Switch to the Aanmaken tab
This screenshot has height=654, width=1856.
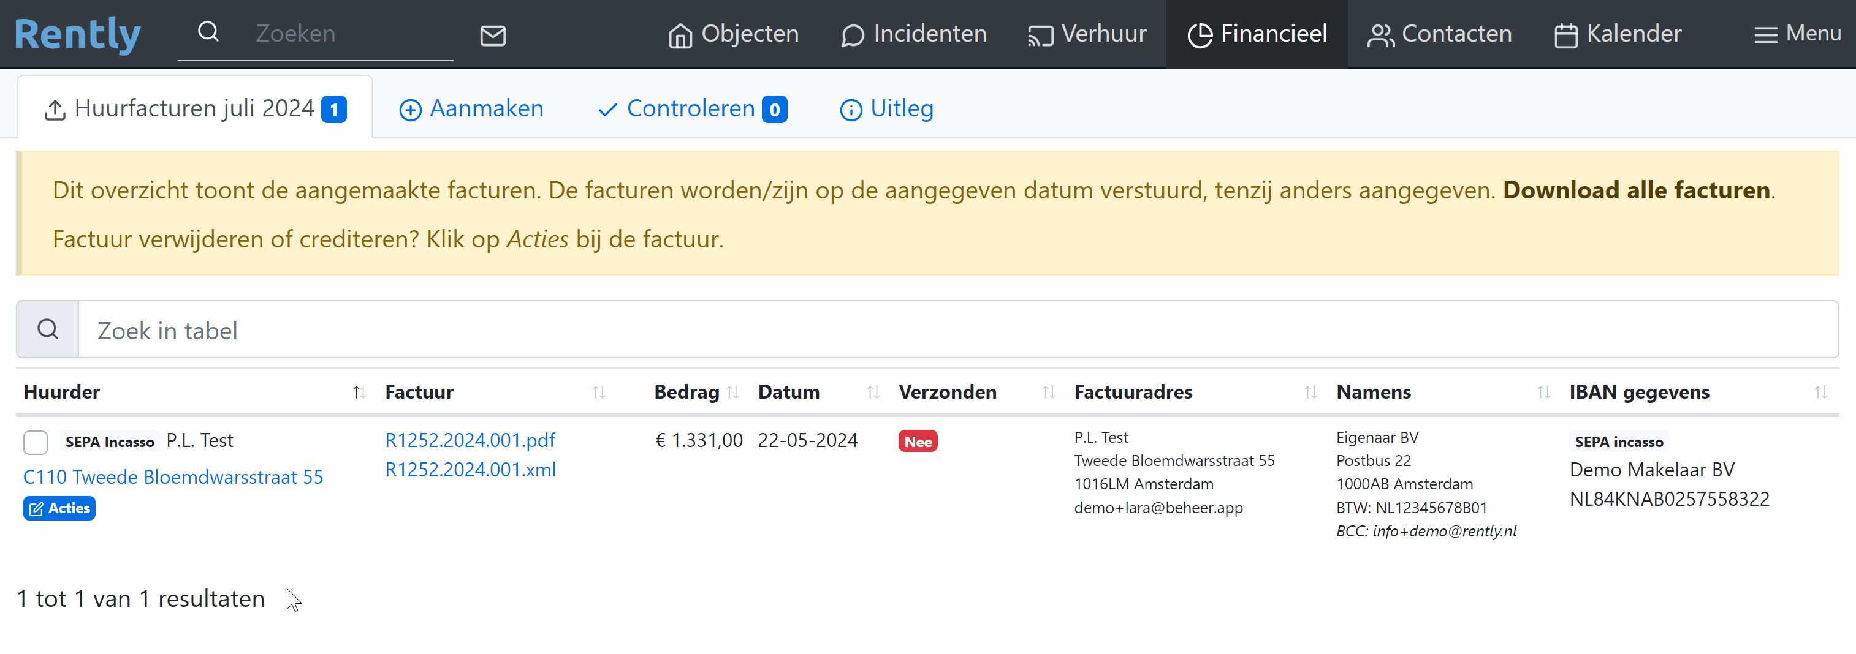point(472,108)
